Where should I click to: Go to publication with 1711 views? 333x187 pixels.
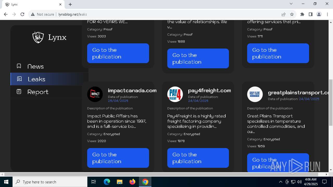278,53
